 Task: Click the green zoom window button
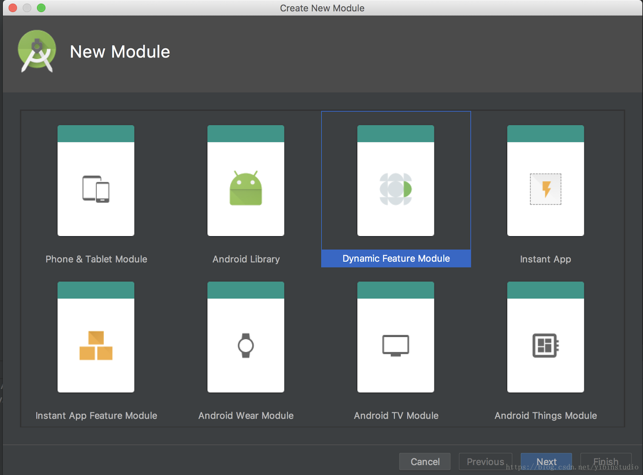41,8
